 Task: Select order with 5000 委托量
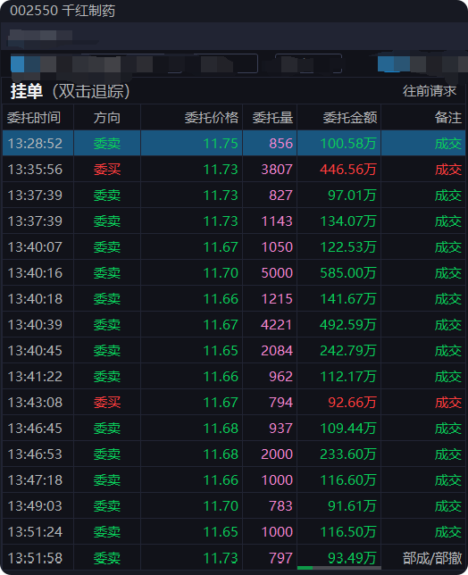point(234,273)
